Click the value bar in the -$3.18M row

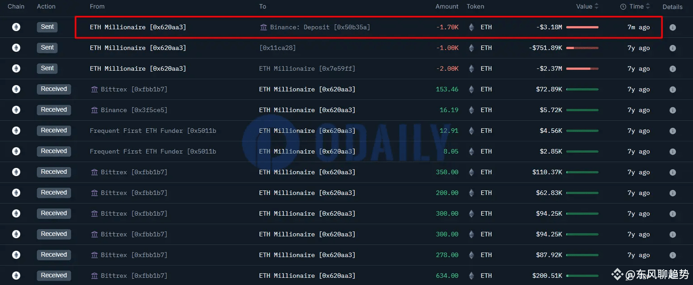(x=582, y=27)
